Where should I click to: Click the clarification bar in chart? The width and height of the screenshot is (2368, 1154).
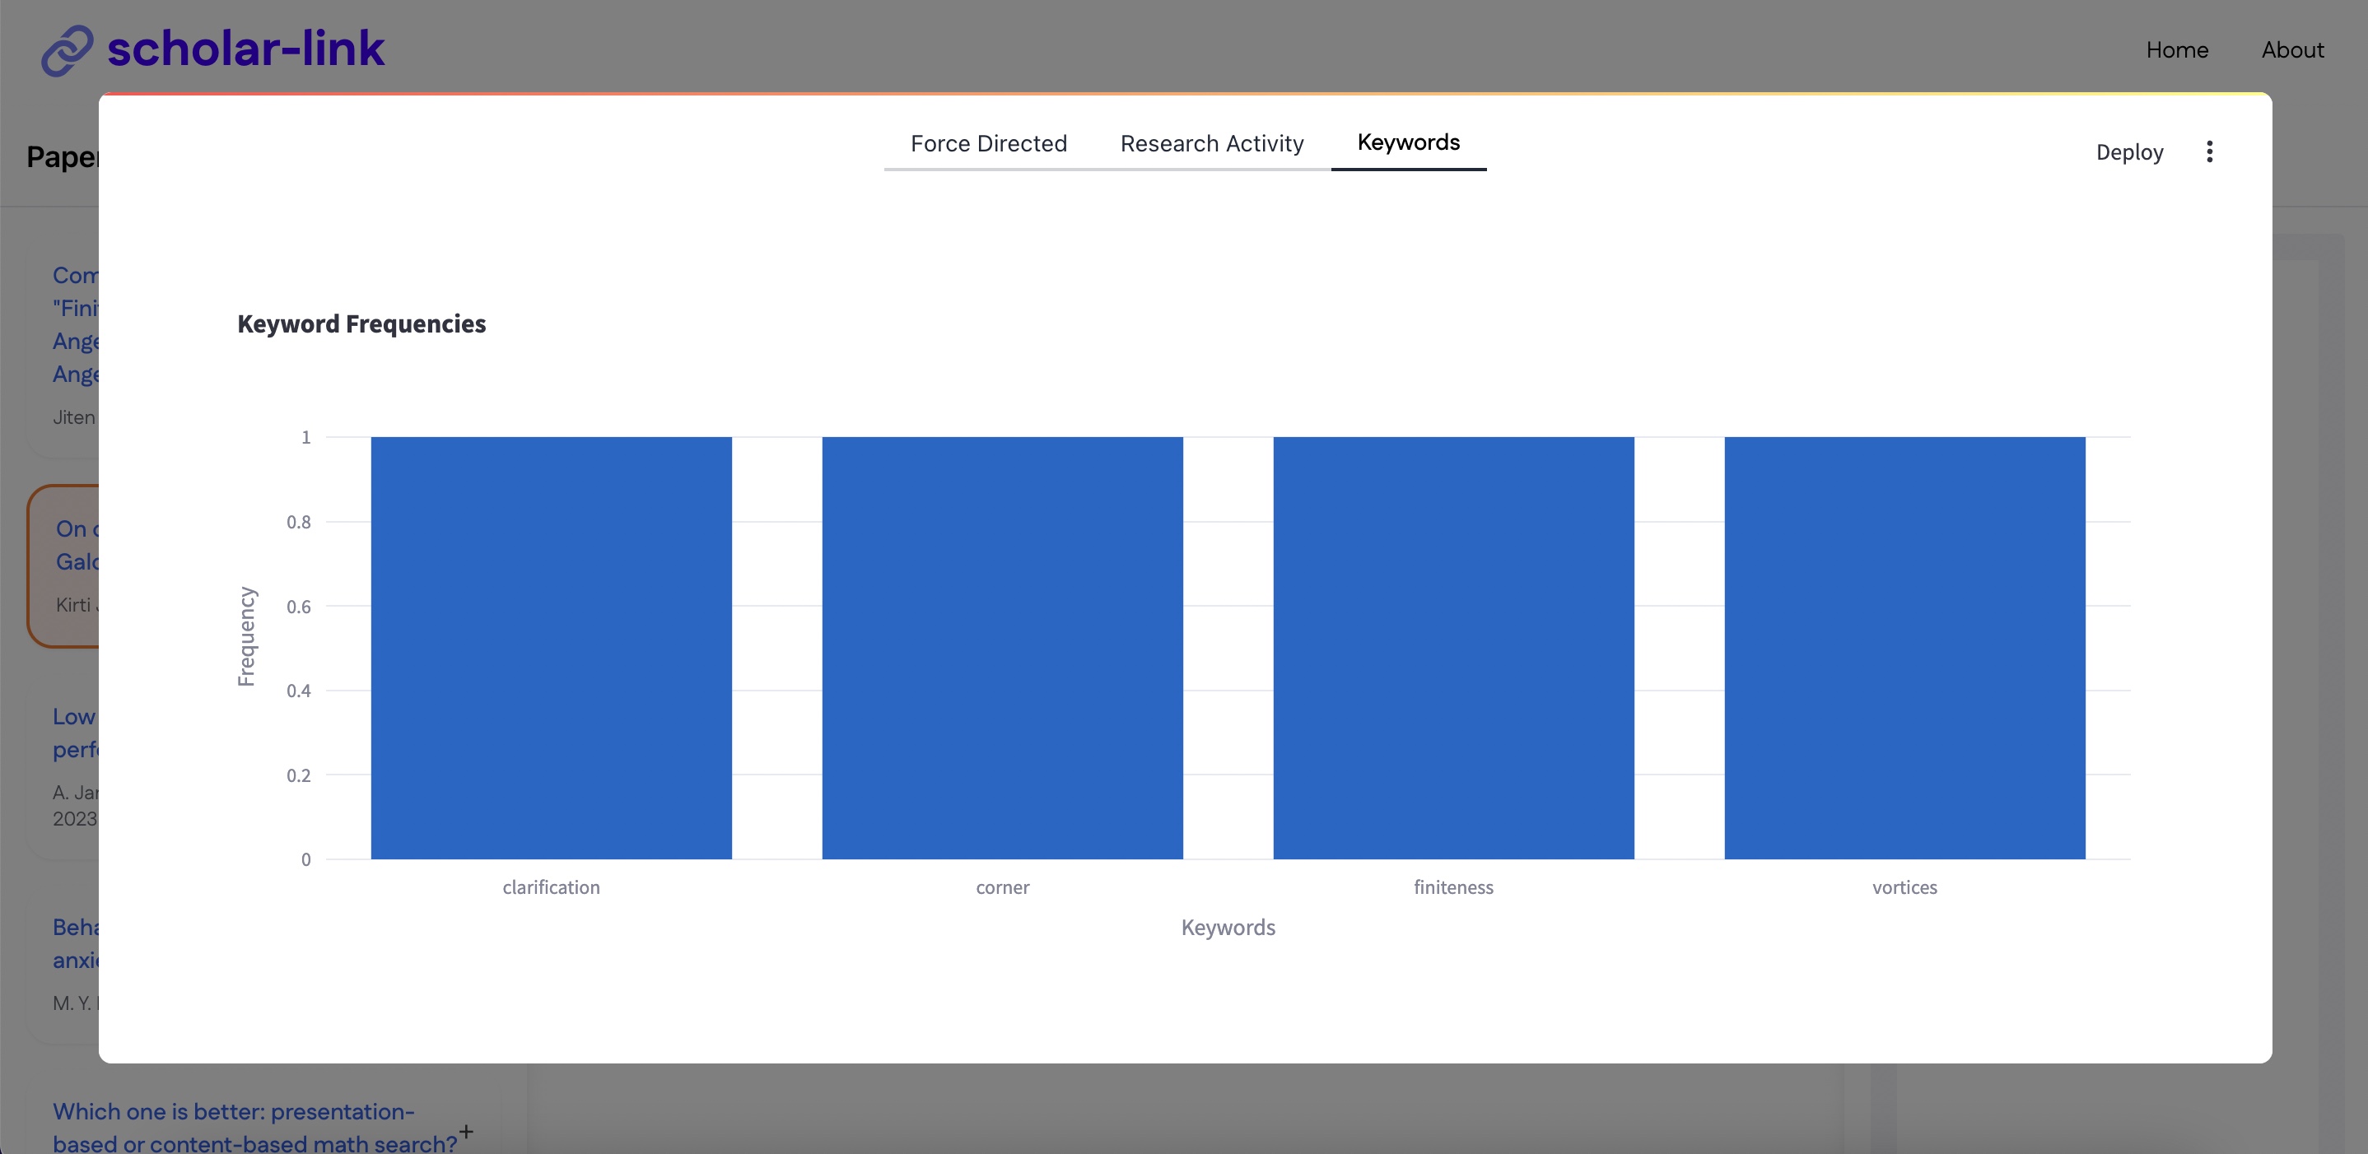[551, 648]
